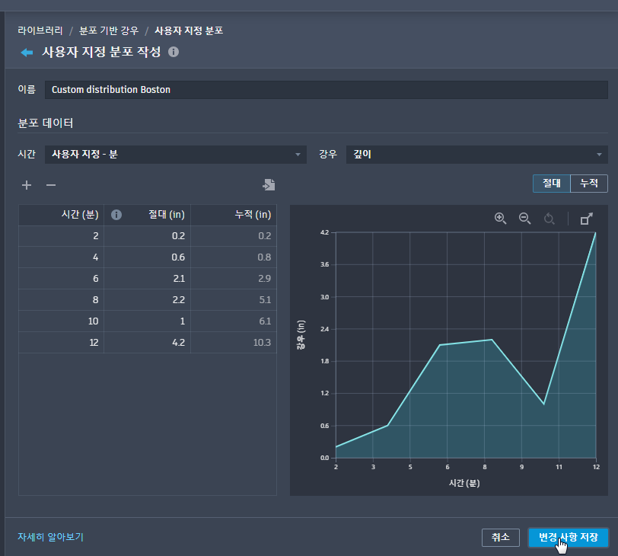Go back using the blue arrow
This screenshot has height=556, width=618.
(x=27, y=53)
